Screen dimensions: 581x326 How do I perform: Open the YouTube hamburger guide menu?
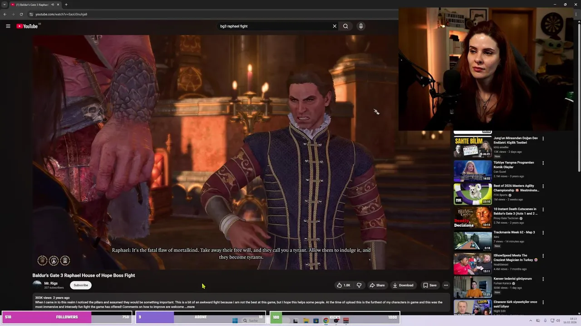point(8,26)
